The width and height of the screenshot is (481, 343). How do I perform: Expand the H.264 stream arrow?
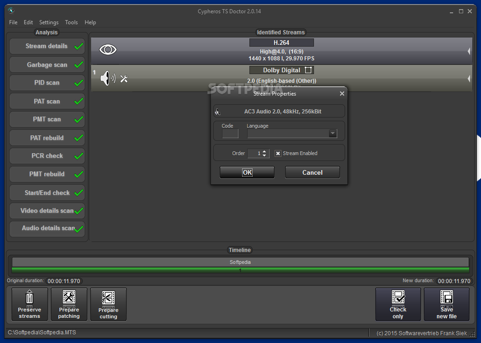[469, 51]
